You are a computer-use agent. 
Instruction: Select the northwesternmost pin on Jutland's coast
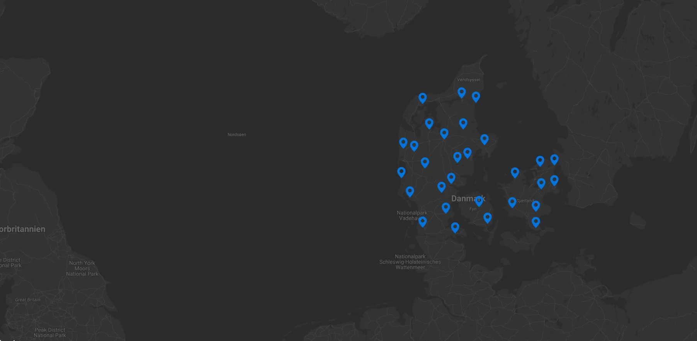point(423,98)
